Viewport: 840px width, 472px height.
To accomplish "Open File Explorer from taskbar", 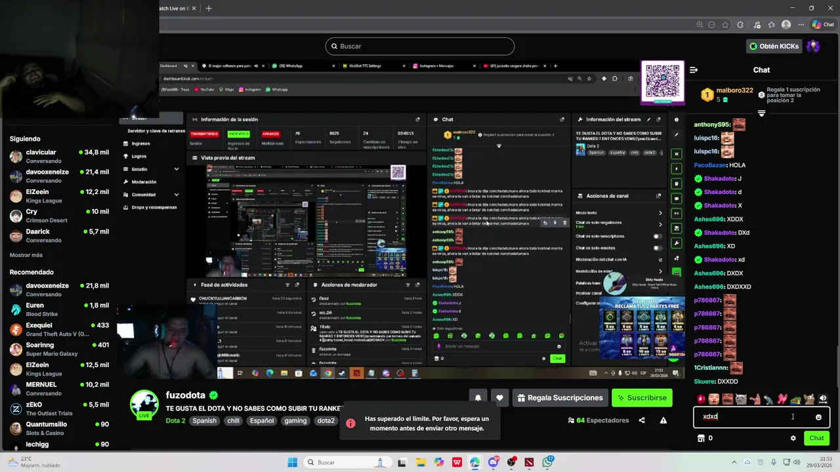I will pyautogui.click(x=421, y=462).
